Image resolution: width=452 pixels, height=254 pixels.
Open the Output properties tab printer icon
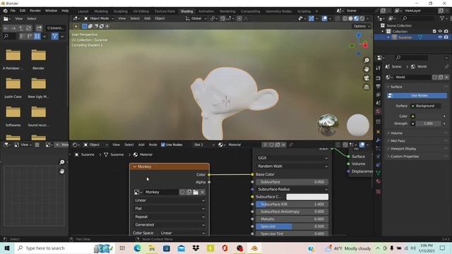[x=379, y=86]
